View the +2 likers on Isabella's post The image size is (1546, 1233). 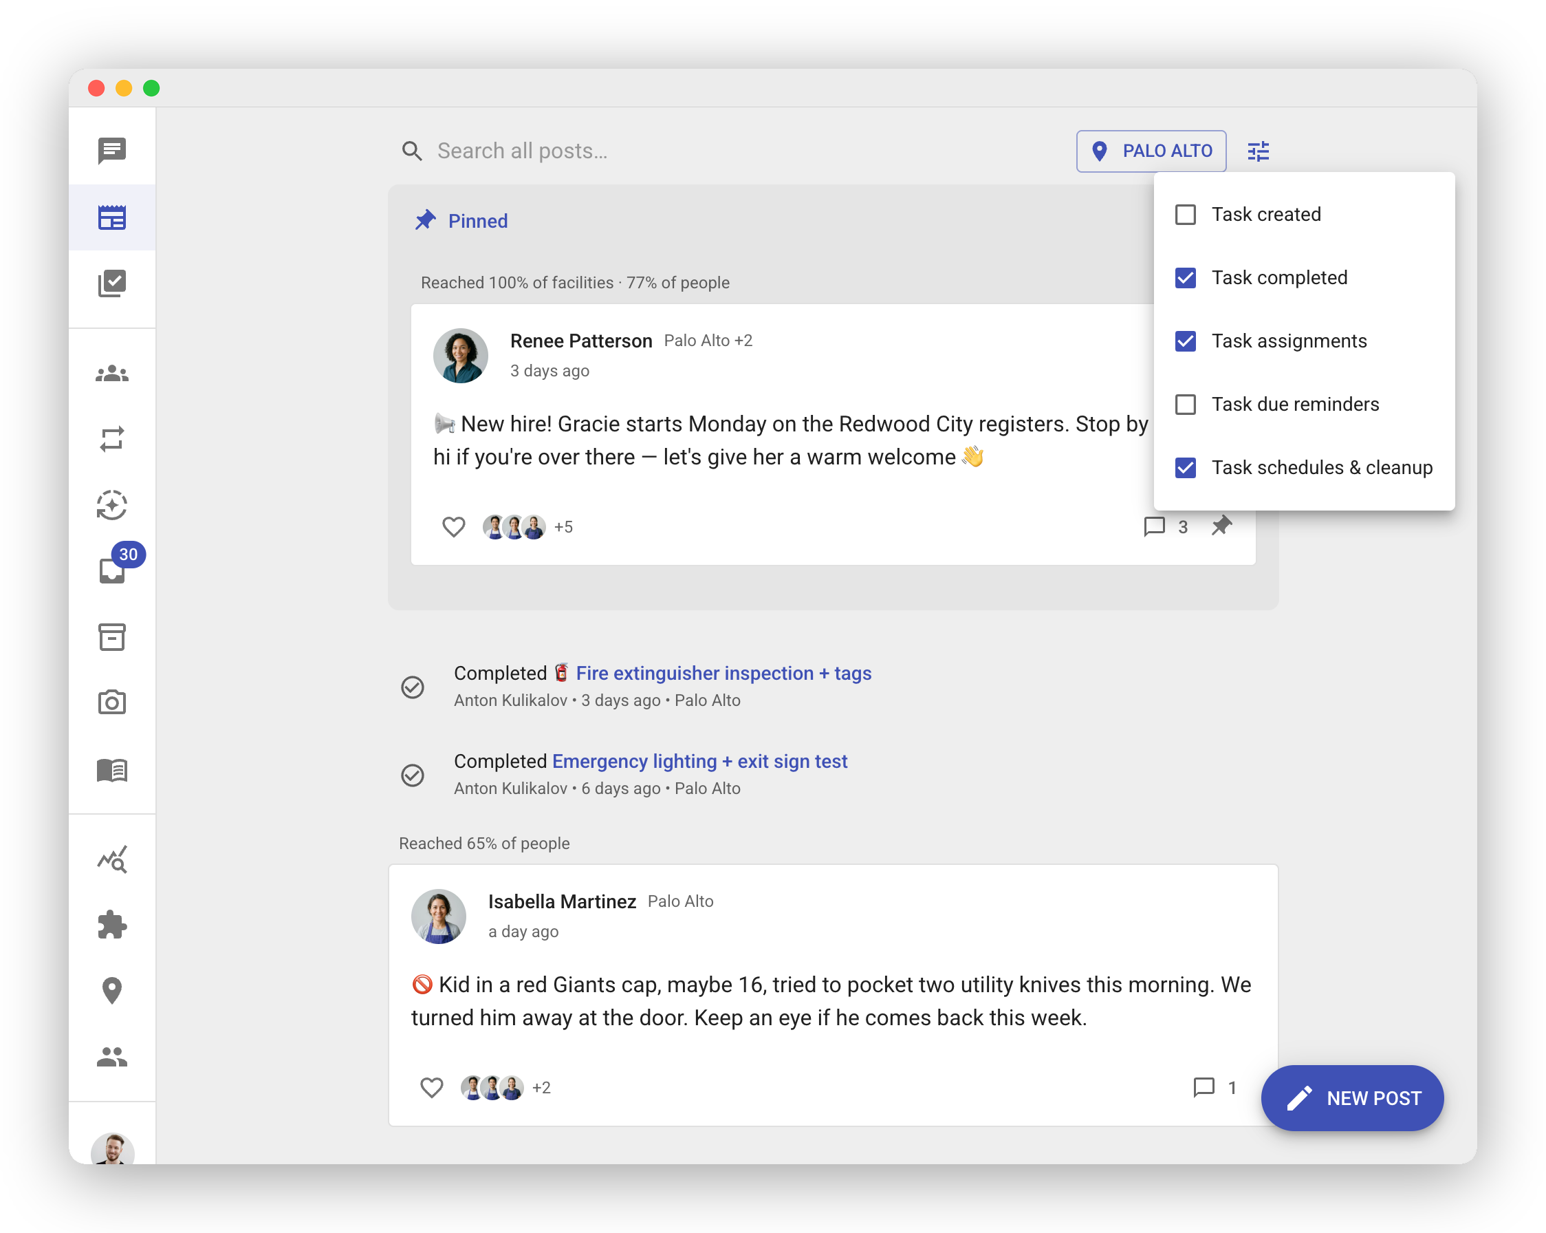click(x=541, y=1087)
